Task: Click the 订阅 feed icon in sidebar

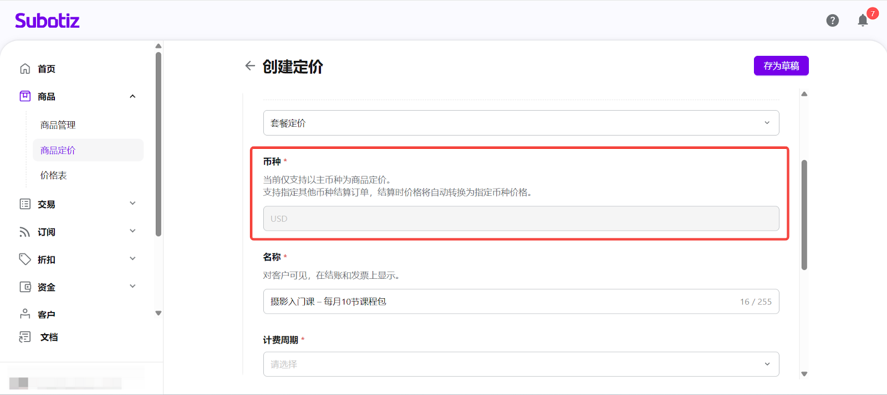Action: [x=25, y=232]
